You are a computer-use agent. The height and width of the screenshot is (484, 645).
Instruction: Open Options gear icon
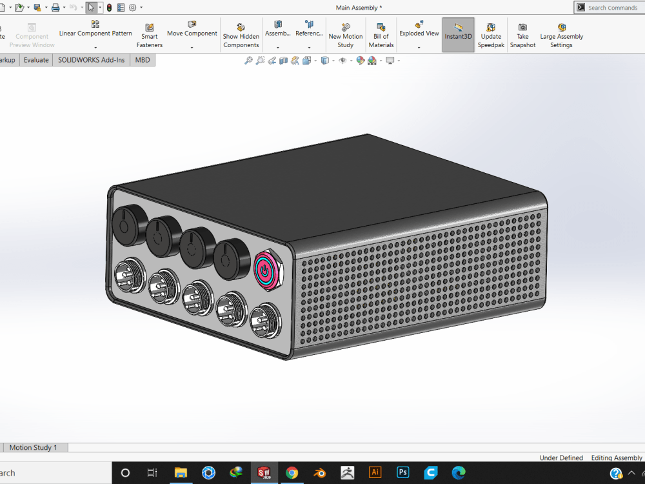coord(132,7)
